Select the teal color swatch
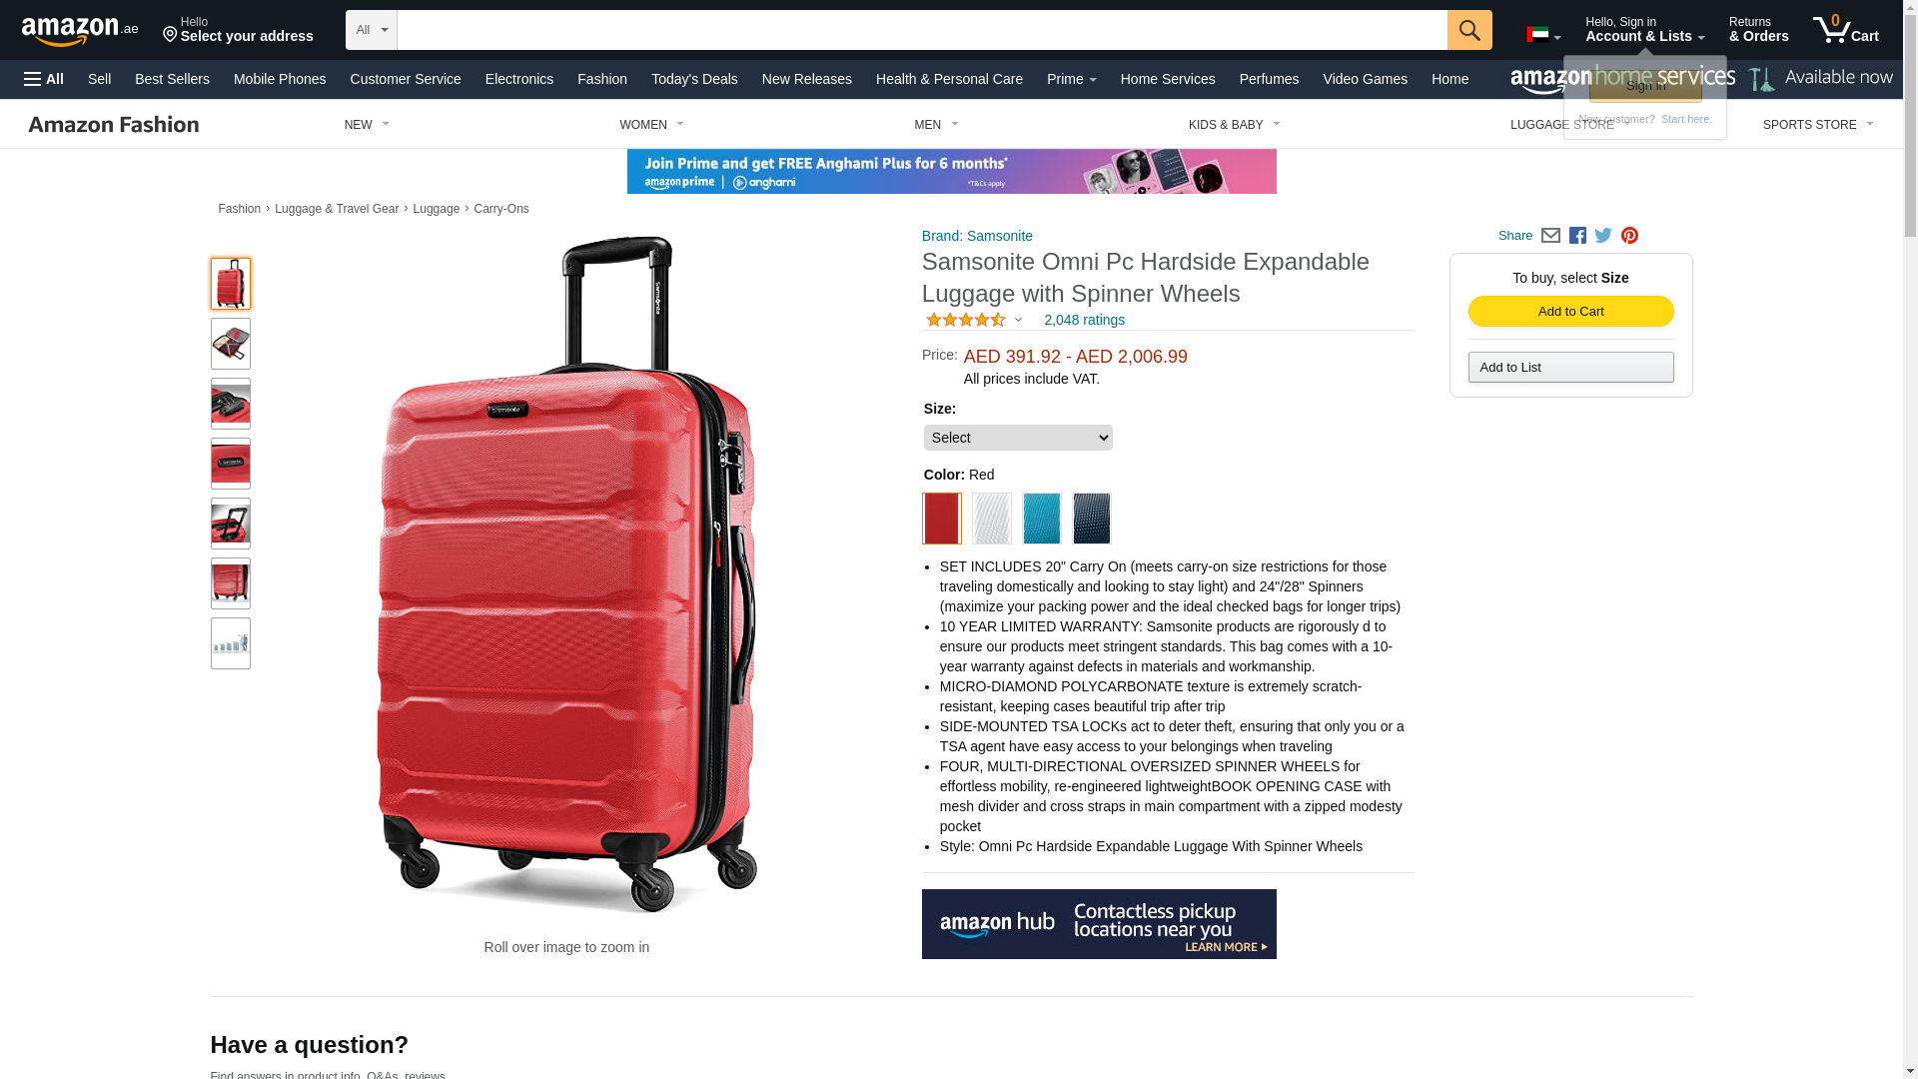 pyautogui.click(x=1041, y=519)
